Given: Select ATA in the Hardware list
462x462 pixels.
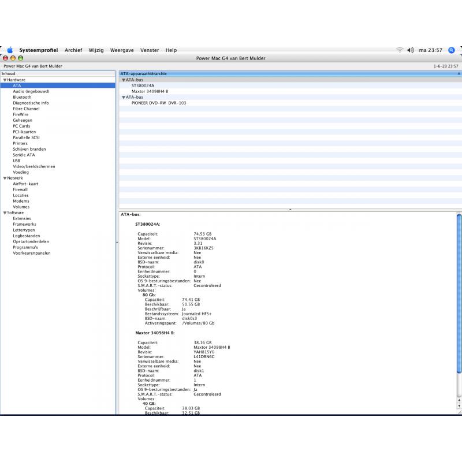Looking at the screenshot, I should (x=58, y=85).
